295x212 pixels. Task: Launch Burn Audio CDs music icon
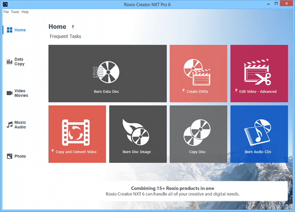click(258, 132)
